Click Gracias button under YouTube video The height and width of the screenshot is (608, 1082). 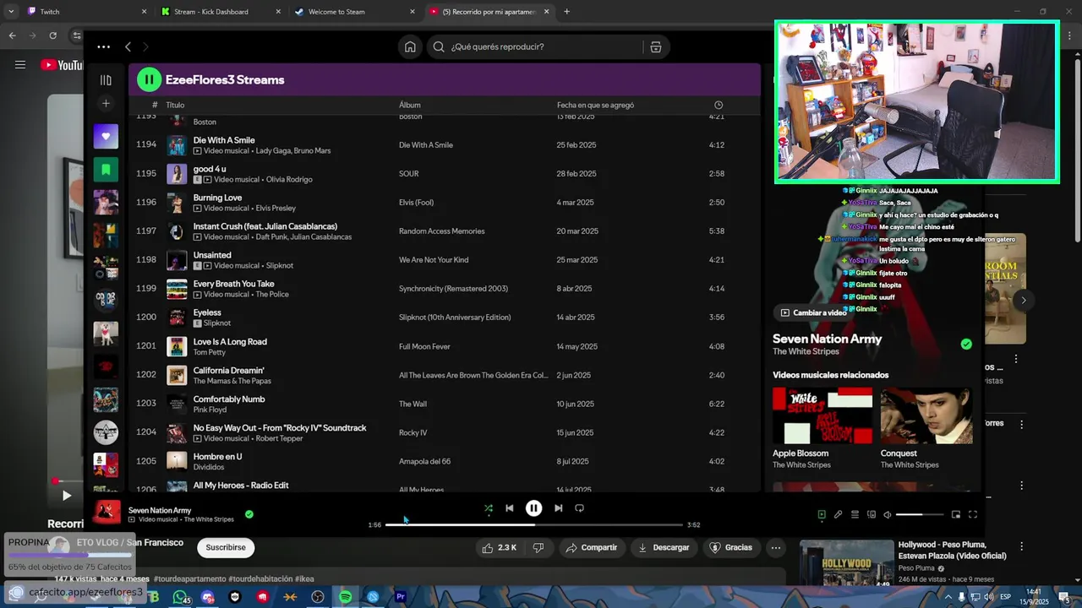(x=730, y=547)
